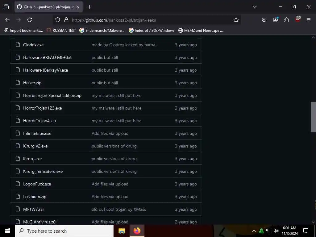The image size is (316, 237).
Task: Click the taskbar search box
Action: point(64,231)
